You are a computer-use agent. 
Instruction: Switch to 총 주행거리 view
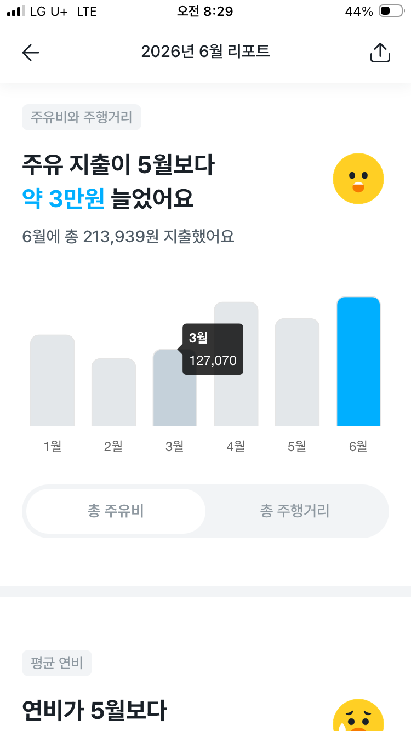[295, 511]
